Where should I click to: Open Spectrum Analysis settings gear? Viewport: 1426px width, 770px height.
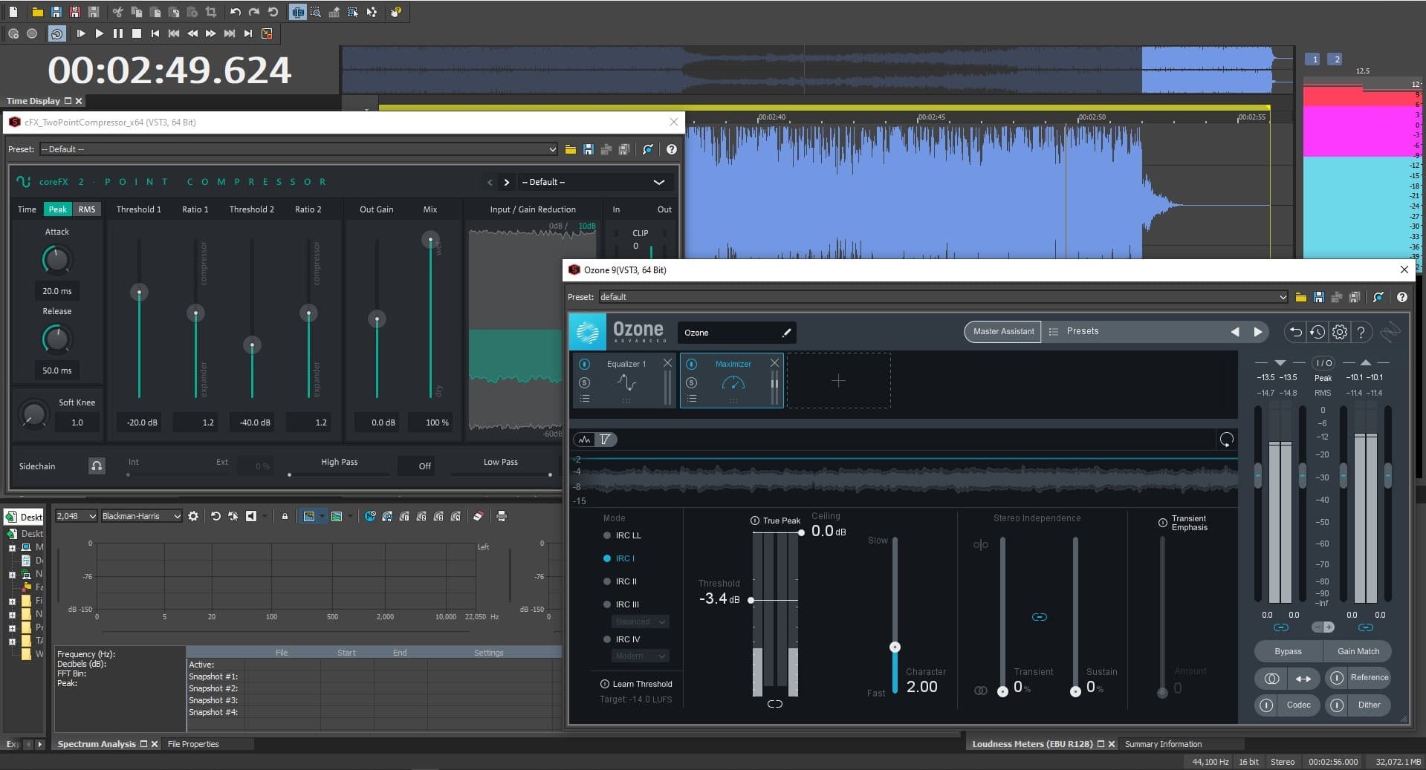193,516
